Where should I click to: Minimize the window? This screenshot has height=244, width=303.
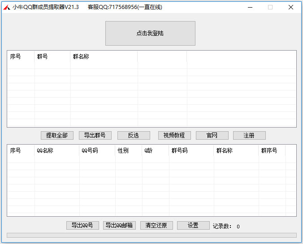(250, 7)
